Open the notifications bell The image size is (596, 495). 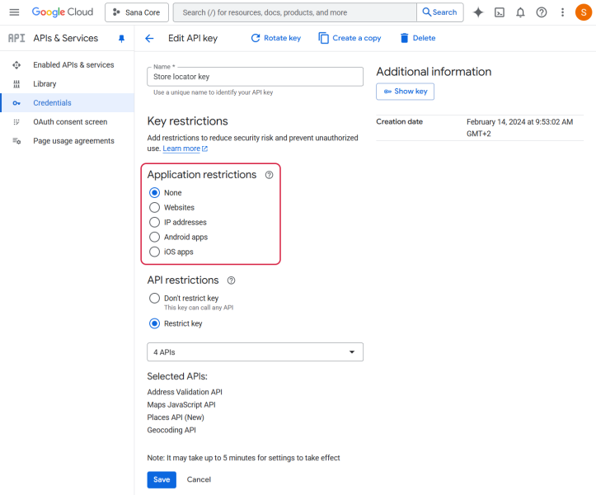tap(520, 12)
